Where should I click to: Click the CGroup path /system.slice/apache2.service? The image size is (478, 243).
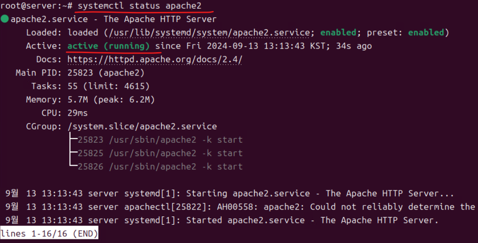(x=143, y=126)
